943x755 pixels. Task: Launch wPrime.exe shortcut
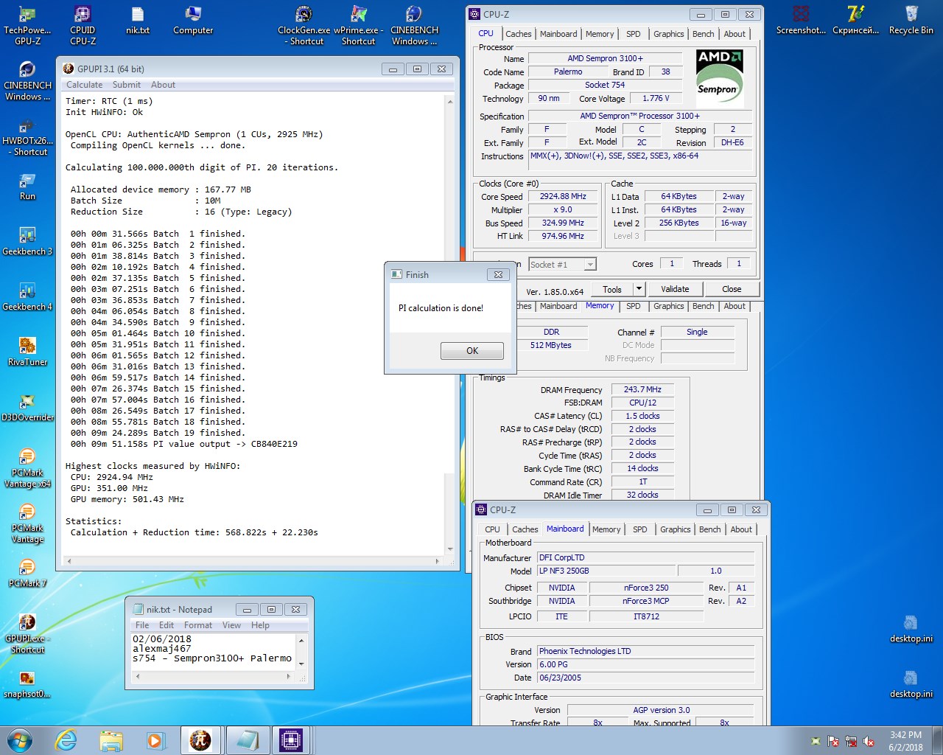[x=359, y=24]
